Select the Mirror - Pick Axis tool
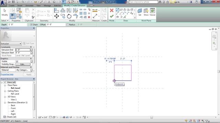The height and width of the screenshot is (123, 220). coord(69,10)
